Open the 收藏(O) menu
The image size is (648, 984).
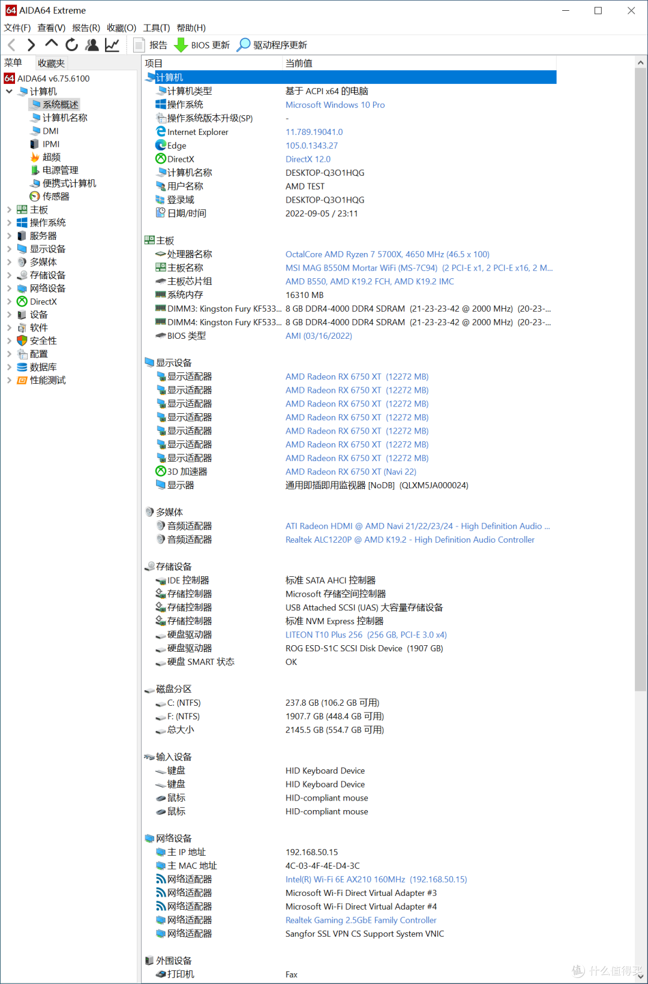[122, 28]
